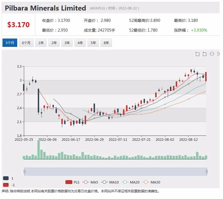Click the right handle of data zoom slider
Image resolution: width=223 pixels, height=199 pixels.
click(x=207, y=172)
